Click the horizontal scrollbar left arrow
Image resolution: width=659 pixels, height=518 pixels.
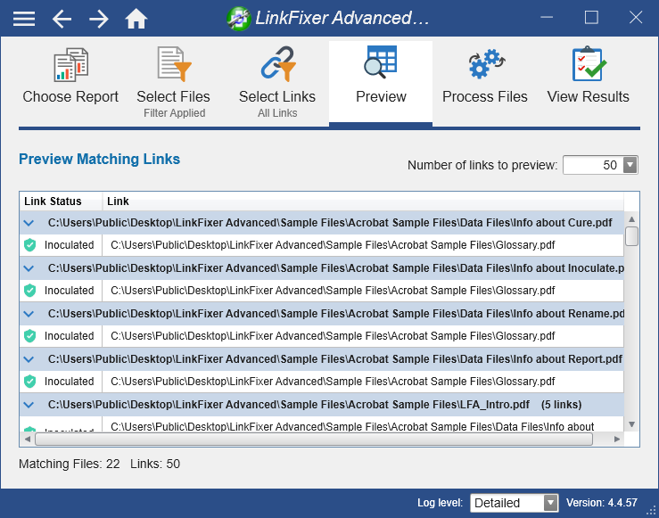[28, 439]
